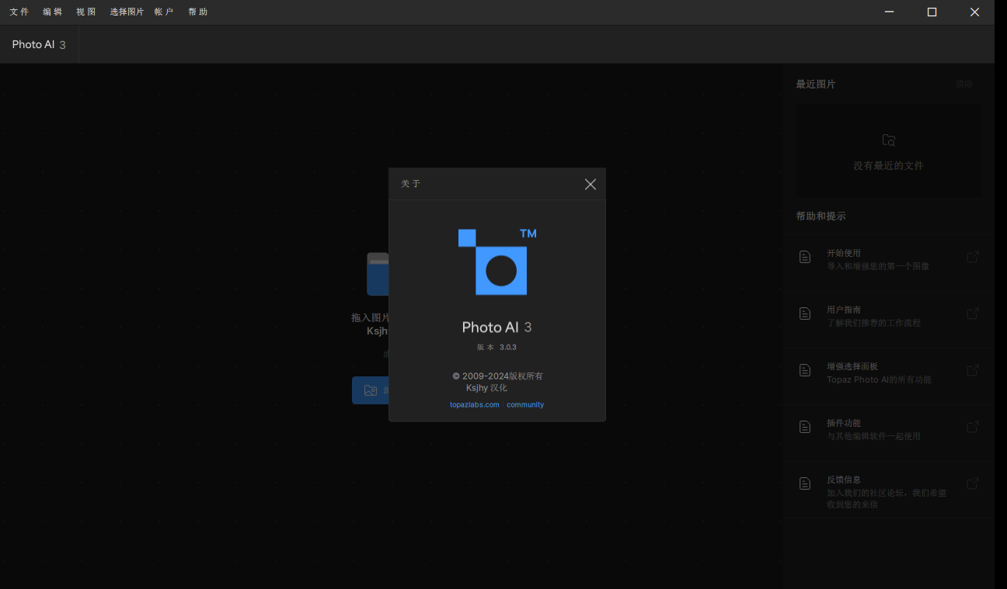Click the 清除 button in recent images
1007x589 pixels.
pyautogui.click(x=964, y=85)
